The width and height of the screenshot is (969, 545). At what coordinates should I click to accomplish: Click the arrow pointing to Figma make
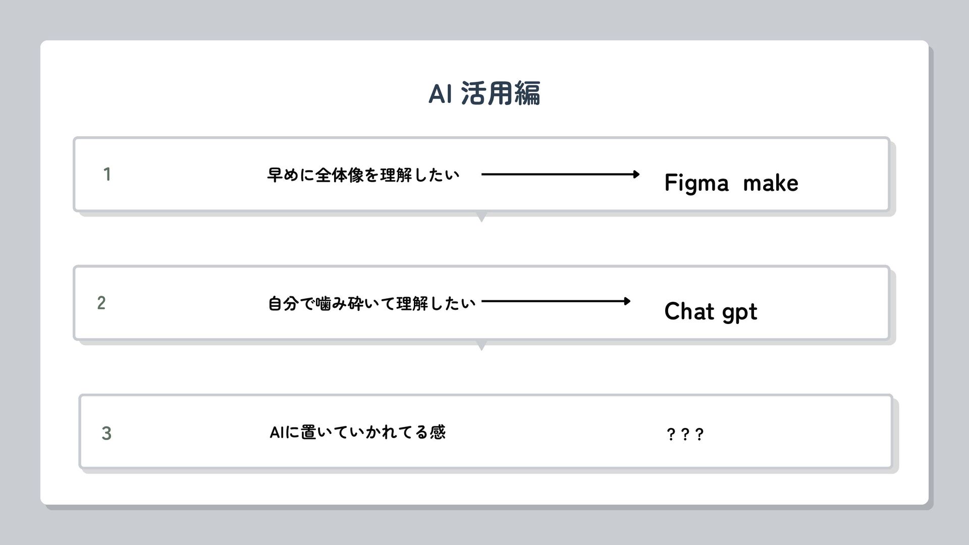click(560, 175)
